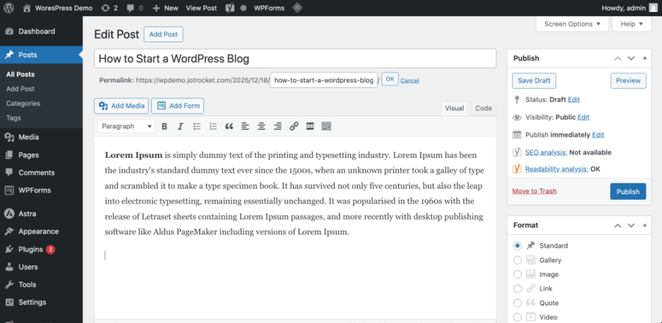
Task: Open Astra theme menu
Action: point(42,214)
